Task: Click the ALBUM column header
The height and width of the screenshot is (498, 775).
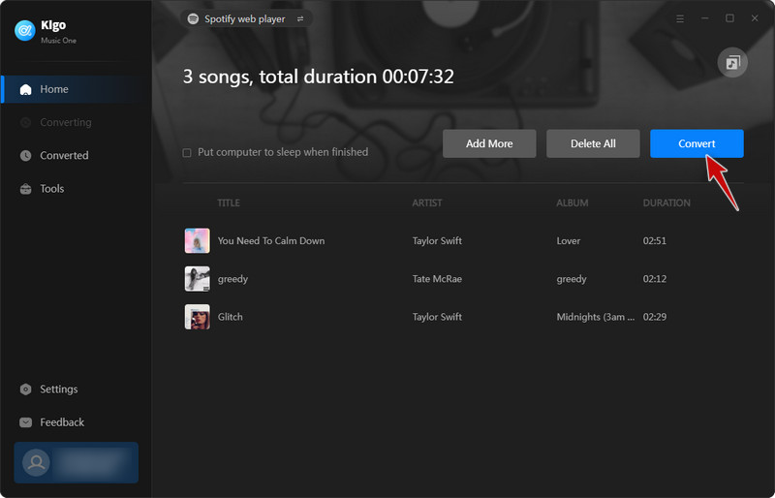Action: click(x=573, y=202)
